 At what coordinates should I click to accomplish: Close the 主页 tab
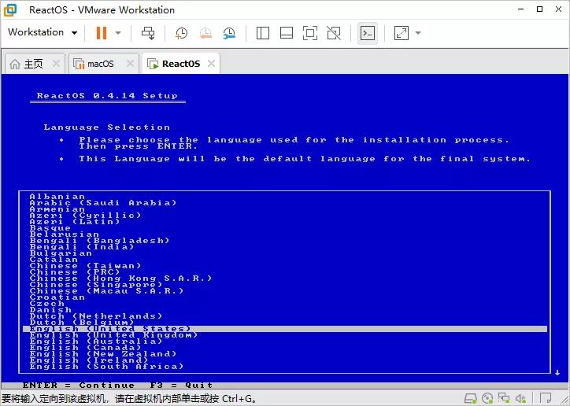click(x=56, y=64)
